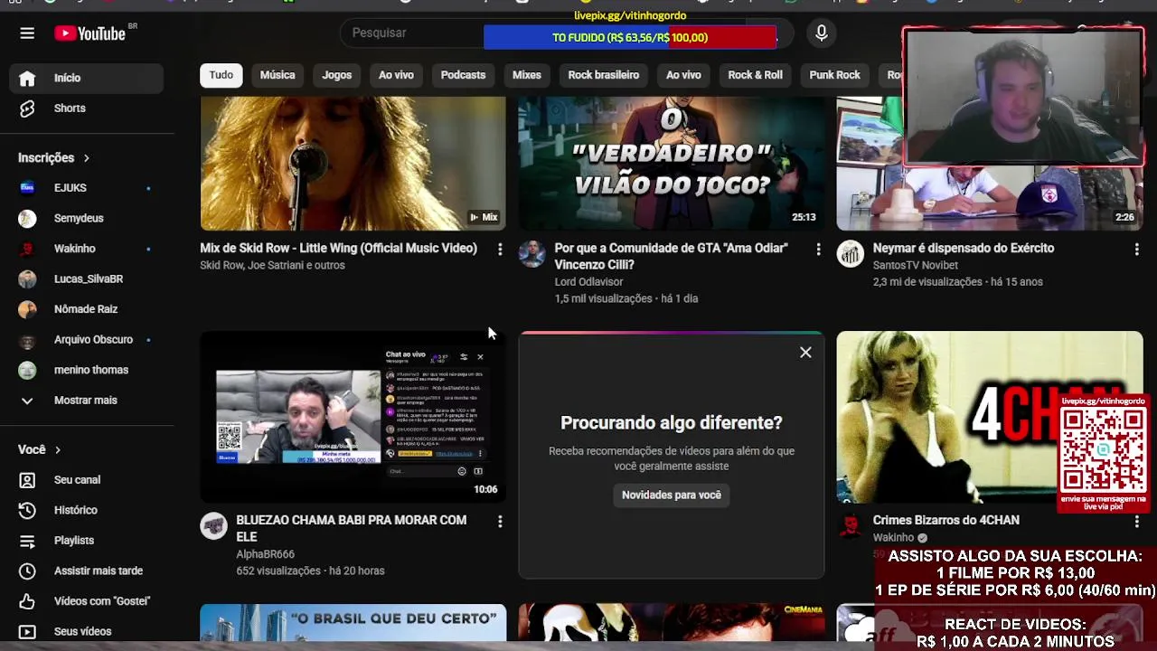
Task: Open Lucas_SilvaBR channel avatar
Action: click(27, 278)
